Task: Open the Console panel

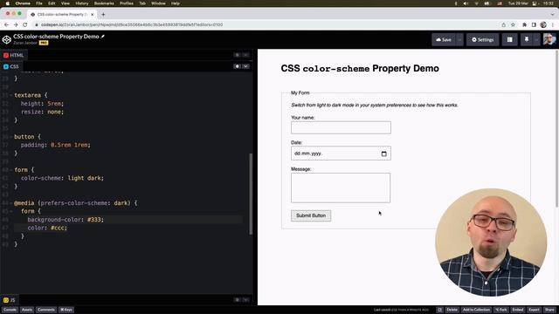Action: [10, 310]
